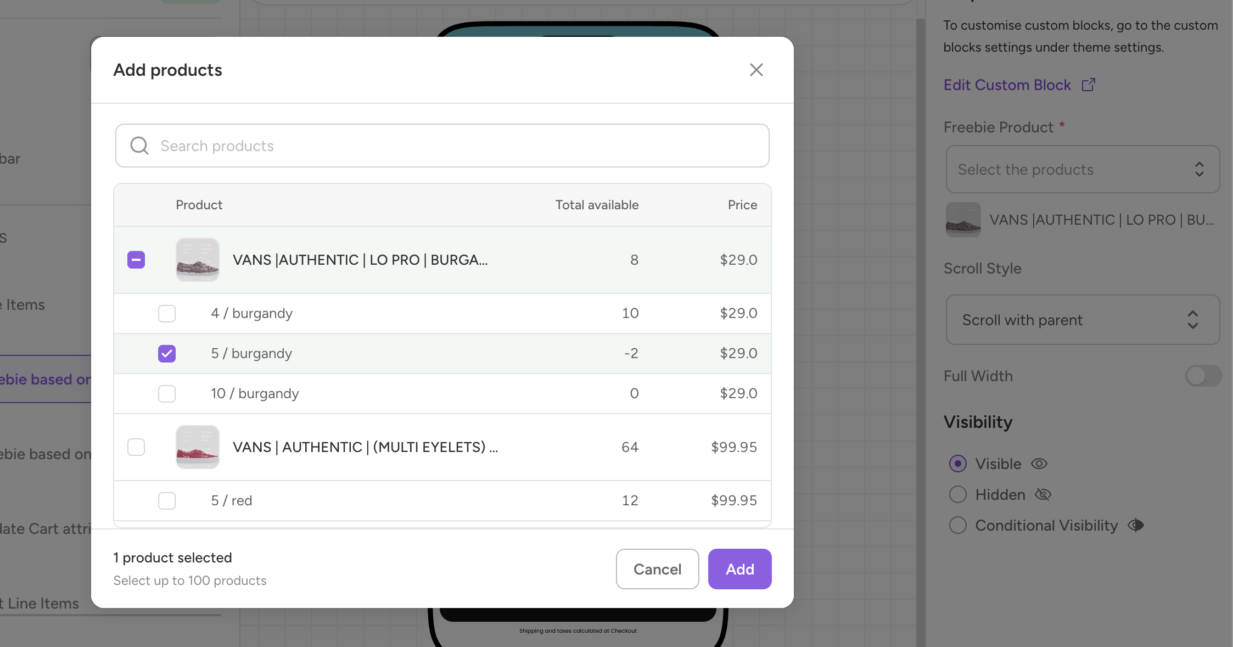Click the crossed-eye icon next to Hidden
Viewport: 1233px width, 647px height.
click(1043, 494)
